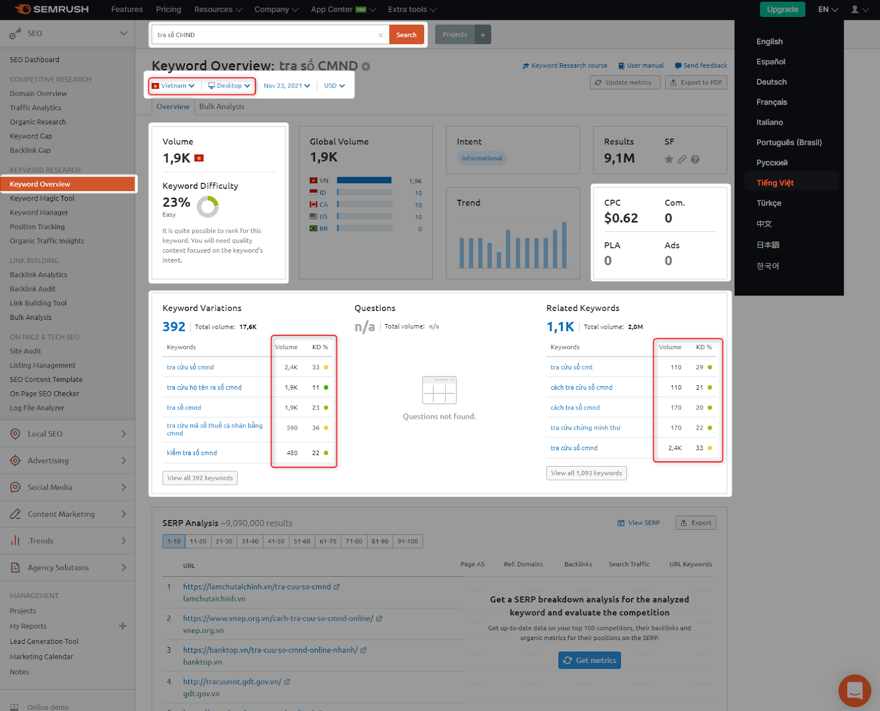This screenshot has height=711, width=880.
Task: Open external link icon for banktop.vn result
Action: [x=363, y=650]
